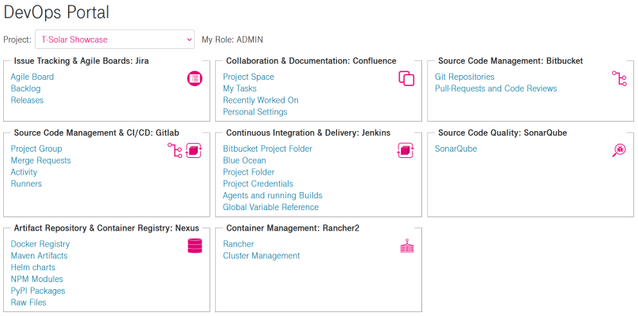The width and height of the screenshot is (638, 316).
Task: Open the Jira Backlog link
Action: [25, 88]
